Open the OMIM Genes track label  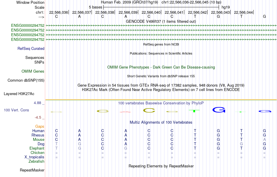(33, 71)
